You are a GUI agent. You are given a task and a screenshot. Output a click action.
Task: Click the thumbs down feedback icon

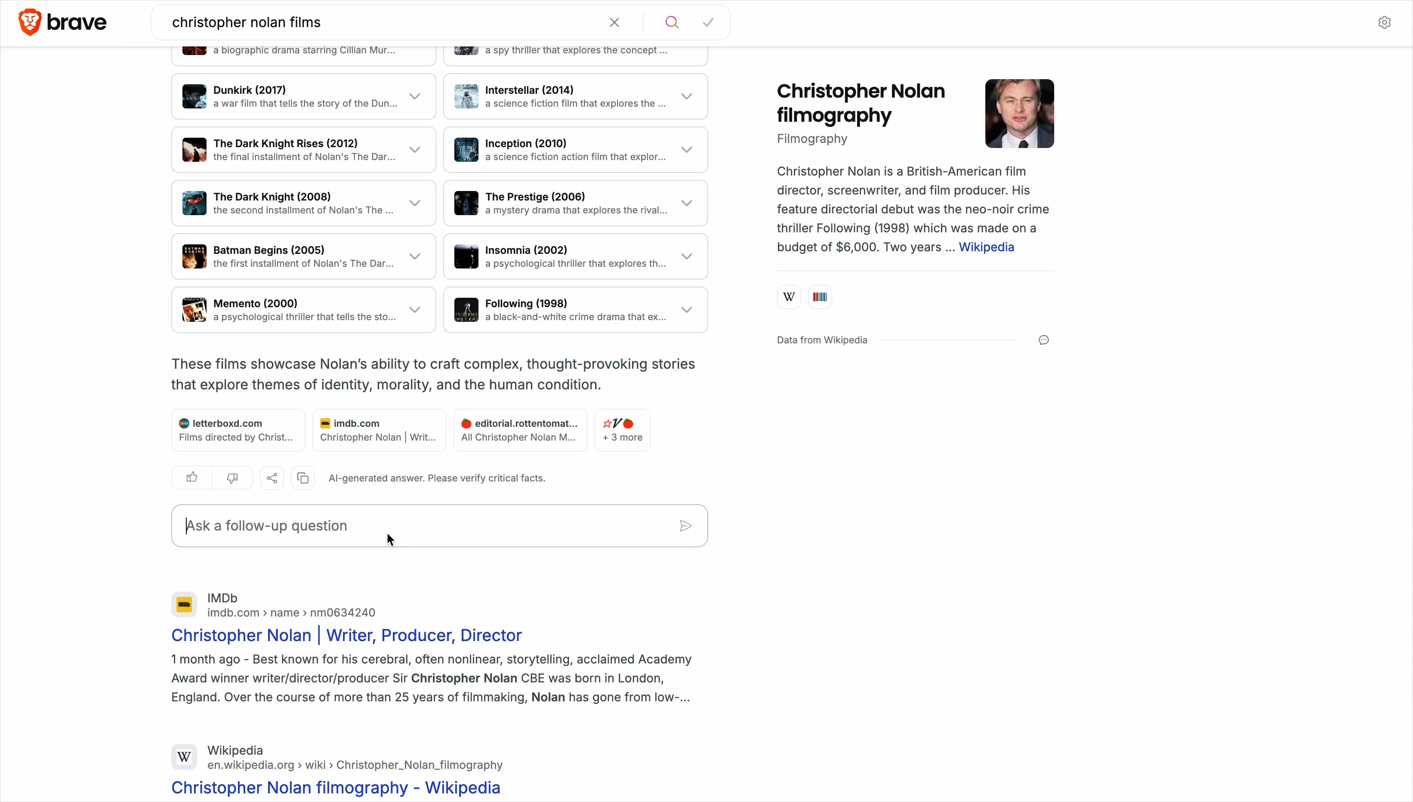click(x=232, y=478)
